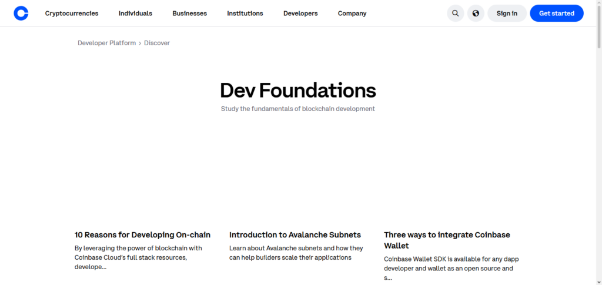
Task: Open the search magnifier icon
Action: [x=456, y=14]
